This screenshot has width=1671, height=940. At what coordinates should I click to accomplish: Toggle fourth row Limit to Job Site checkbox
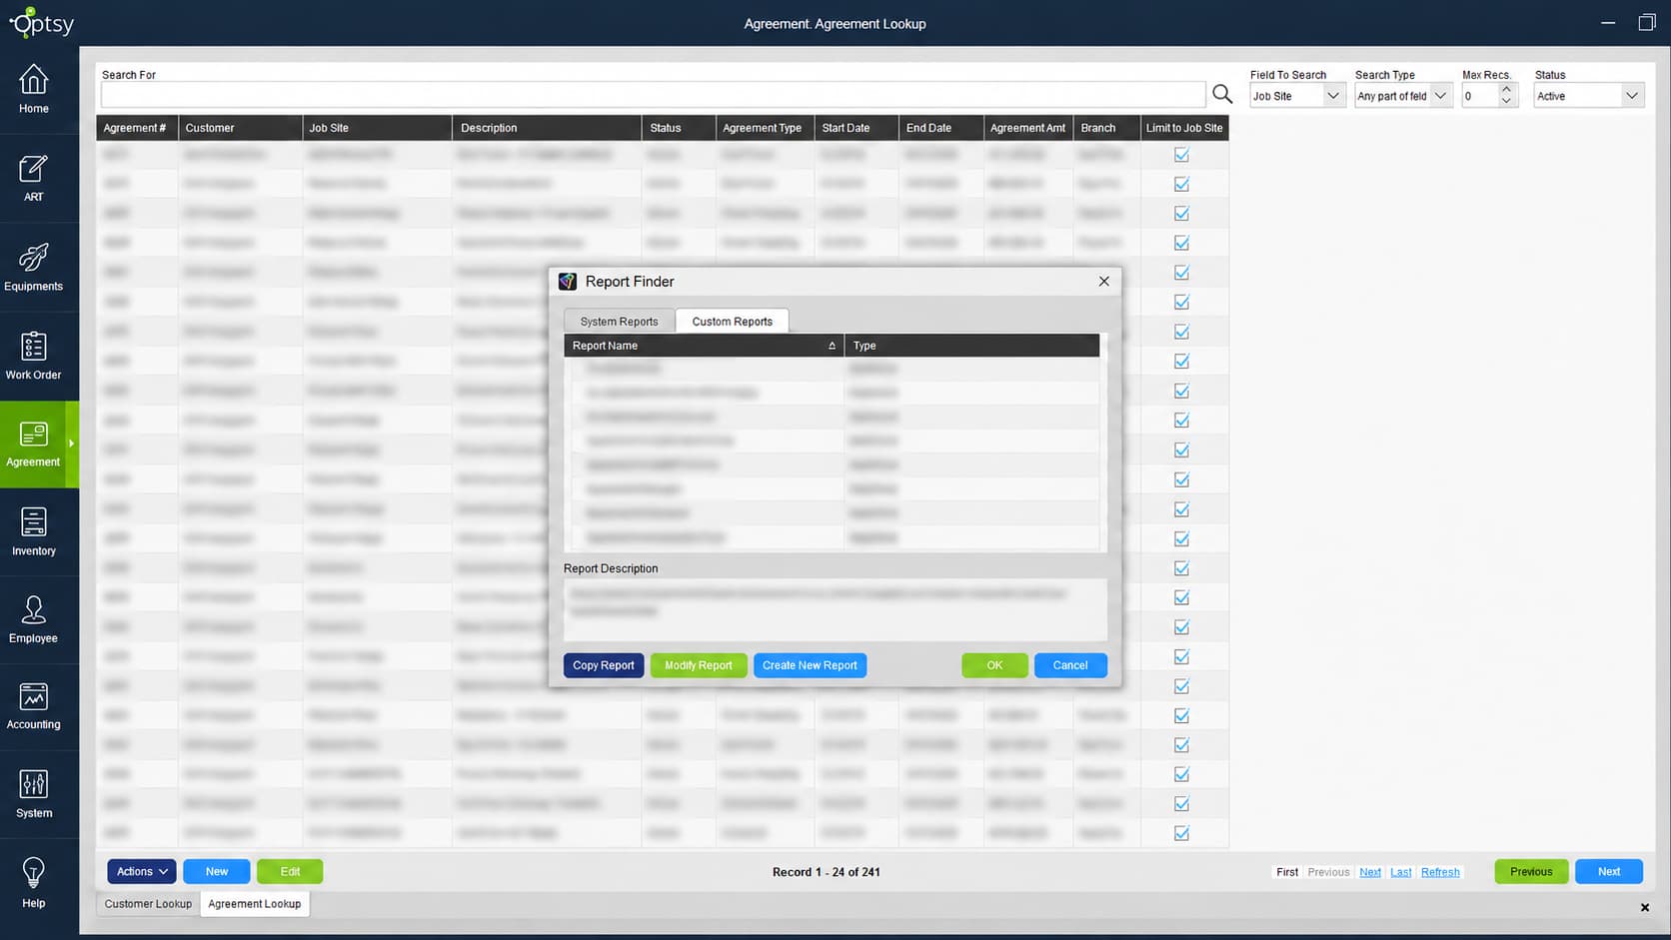click(x=1182, y=243)
